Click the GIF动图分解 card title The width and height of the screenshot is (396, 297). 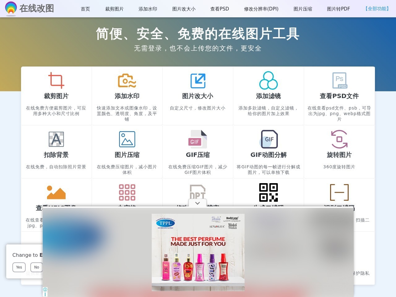click(269, 155)
